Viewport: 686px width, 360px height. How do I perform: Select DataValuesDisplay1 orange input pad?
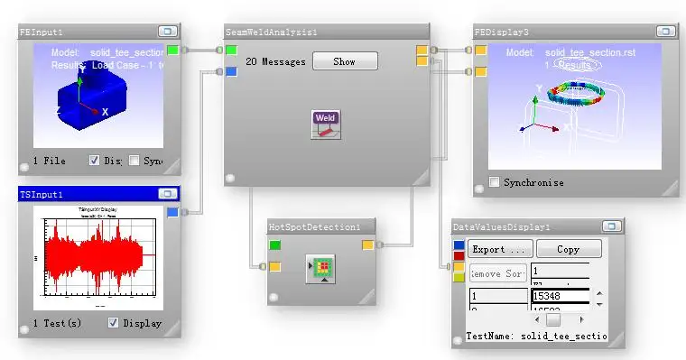click(x=459, y=267)
